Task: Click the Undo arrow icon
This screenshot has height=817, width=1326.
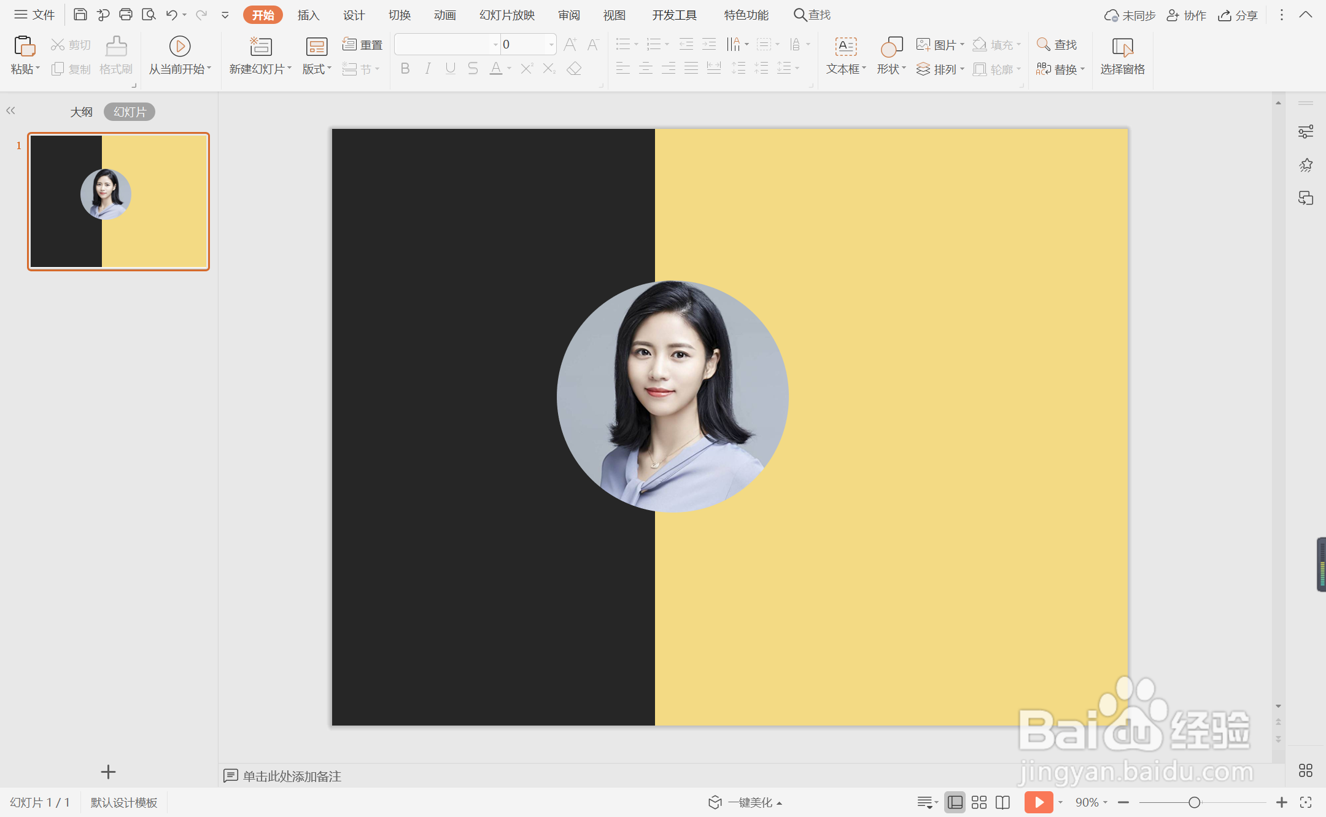Action: pos(171,15)
